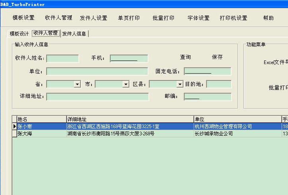Click 收件人管理 in the top toolbar

coord(58,18)
